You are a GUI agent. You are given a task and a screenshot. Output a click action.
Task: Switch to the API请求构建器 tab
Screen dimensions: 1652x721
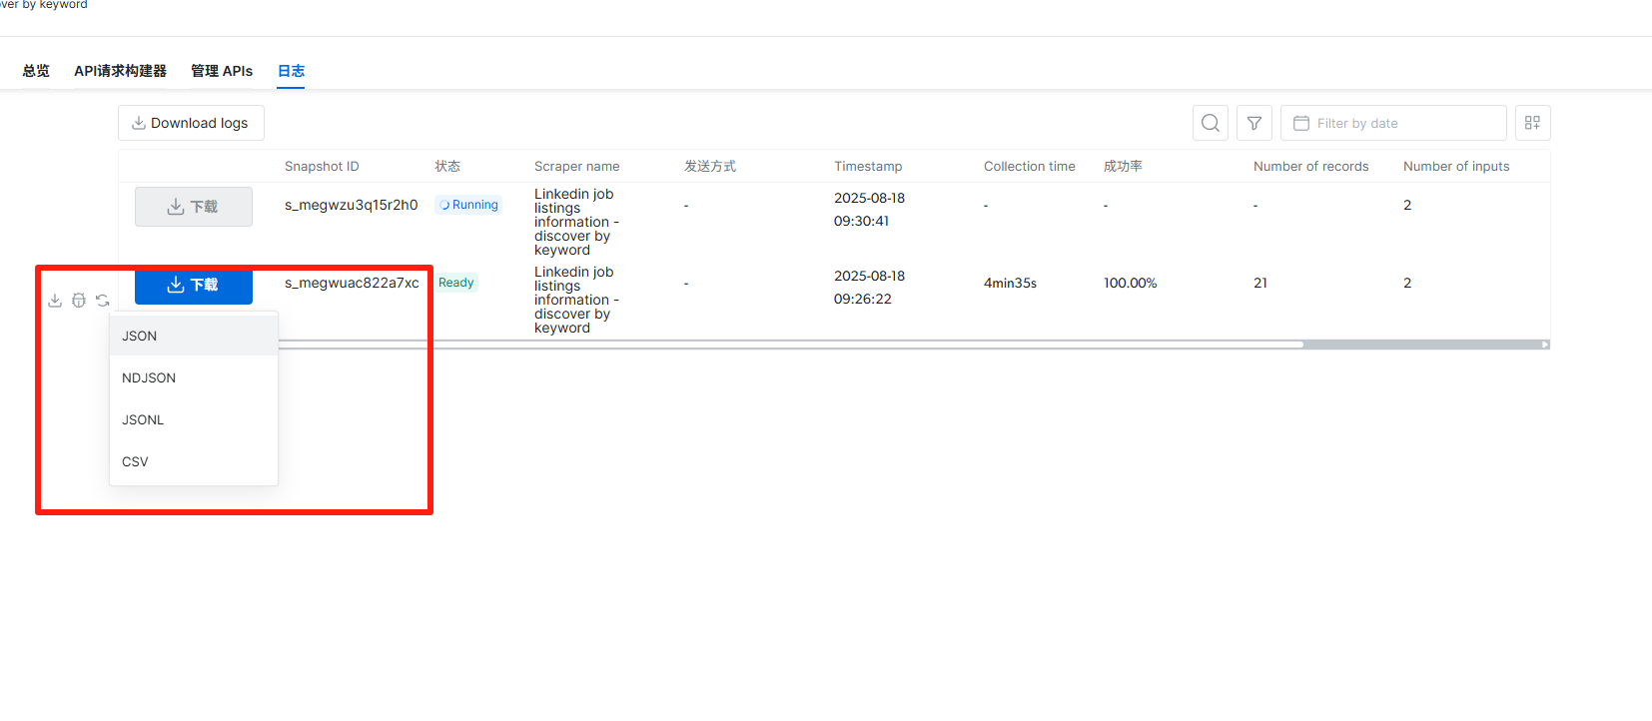point(120,71)
